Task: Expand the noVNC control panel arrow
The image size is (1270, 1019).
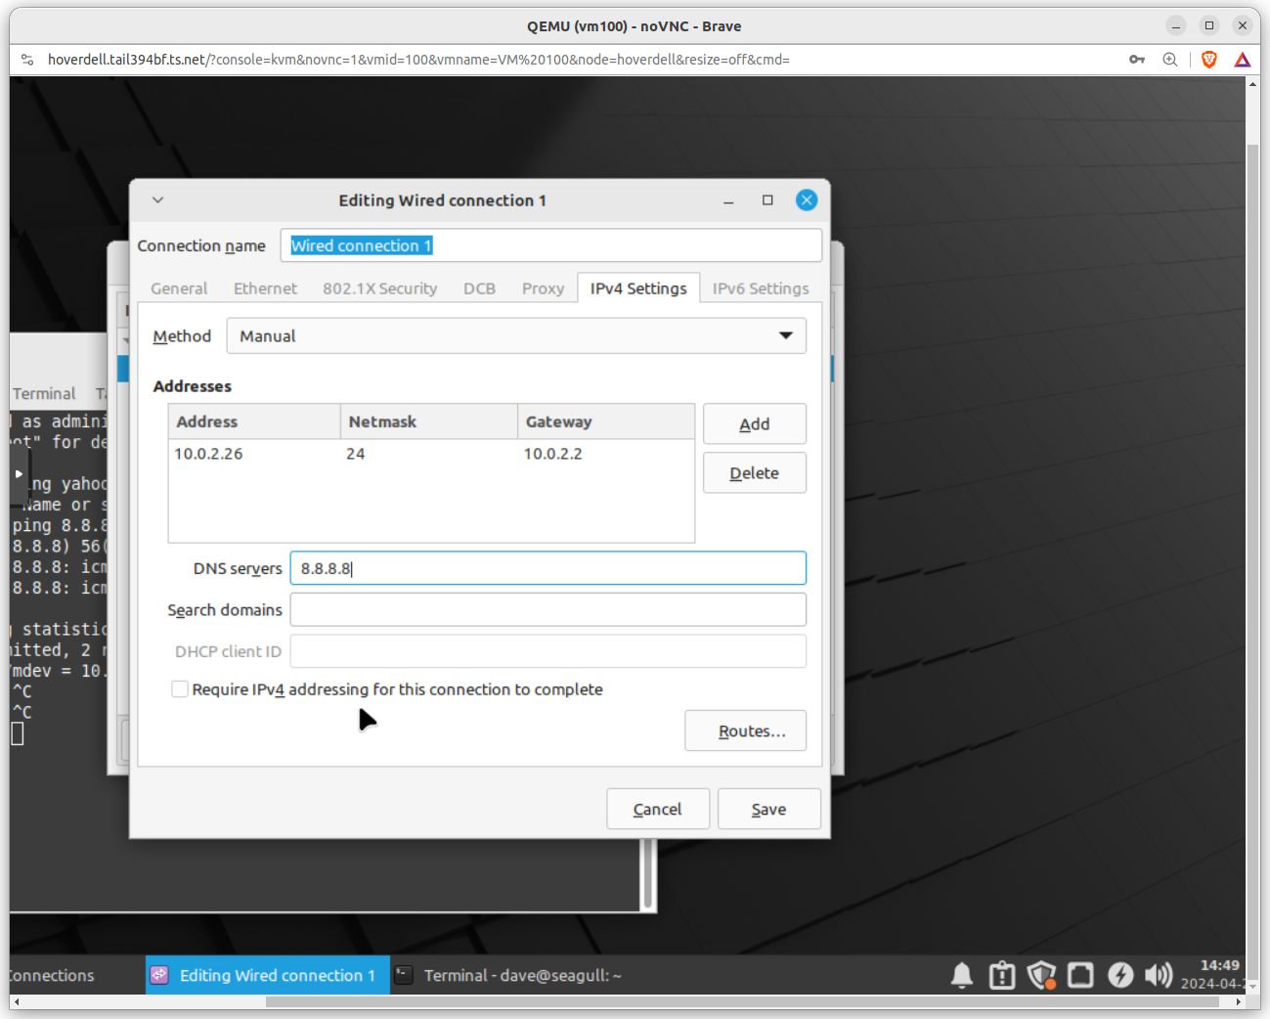Action: click(x=19, y=474)
